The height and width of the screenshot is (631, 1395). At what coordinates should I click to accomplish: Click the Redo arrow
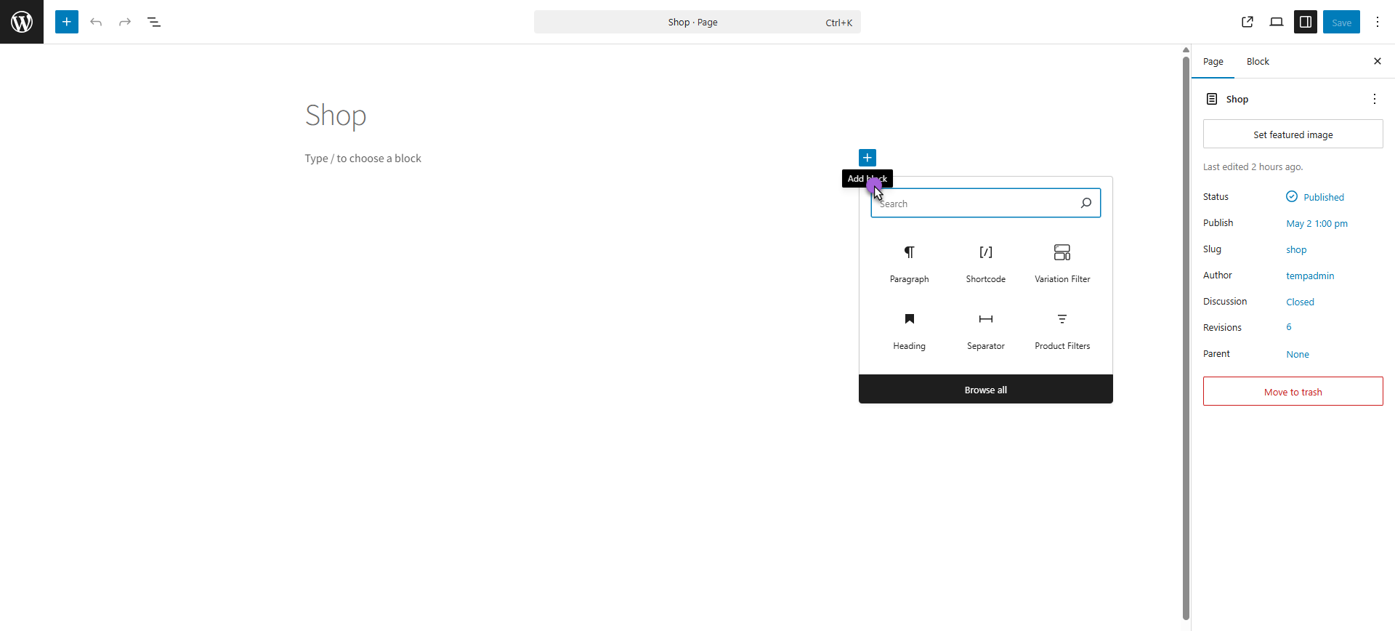click(125, 22)
